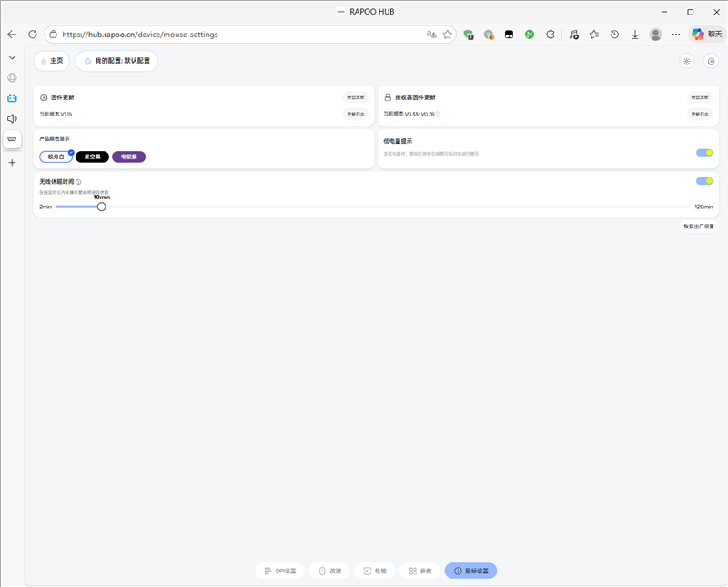Screen dimensions: 728x587
Task: Open the circular settings icon top right
Action: pyautogui.click(x=711, y=61)
